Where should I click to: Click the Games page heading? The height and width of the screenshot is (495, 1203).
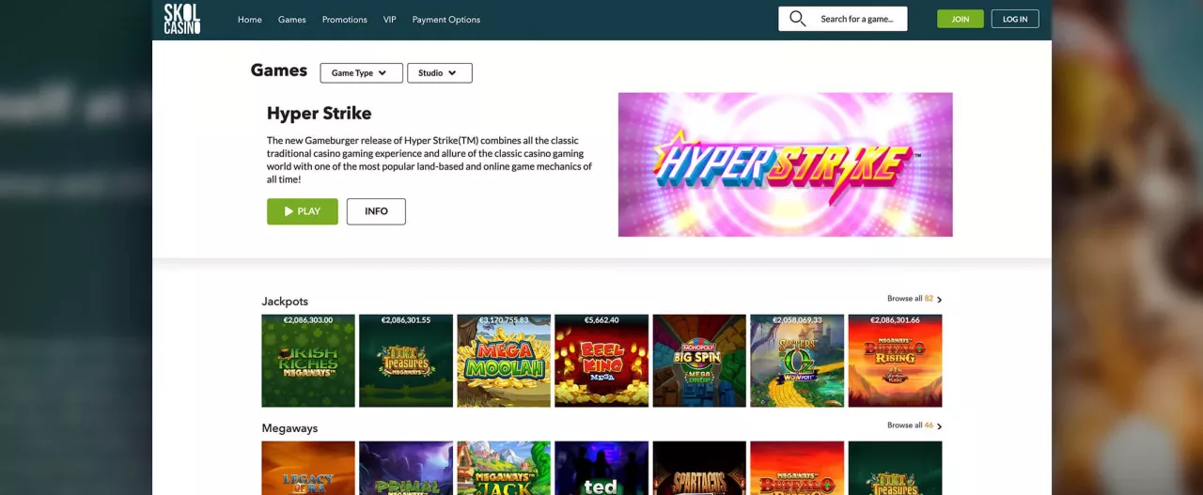pos(279,70)
